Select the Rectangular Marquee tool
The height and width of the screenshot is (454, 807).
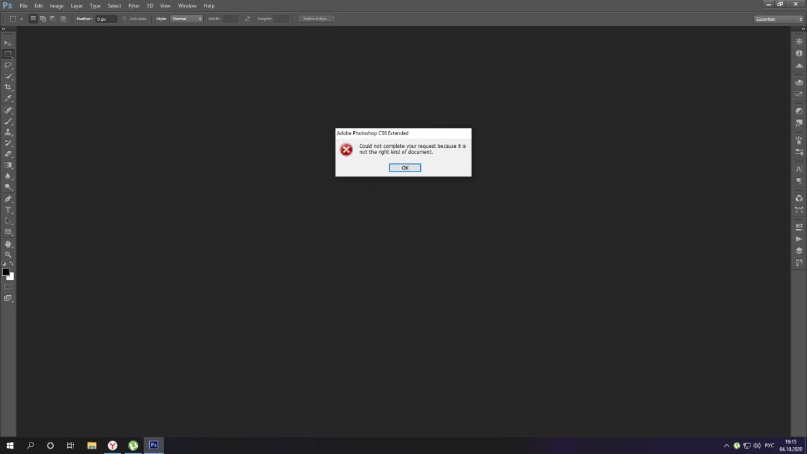click(8, 54)
